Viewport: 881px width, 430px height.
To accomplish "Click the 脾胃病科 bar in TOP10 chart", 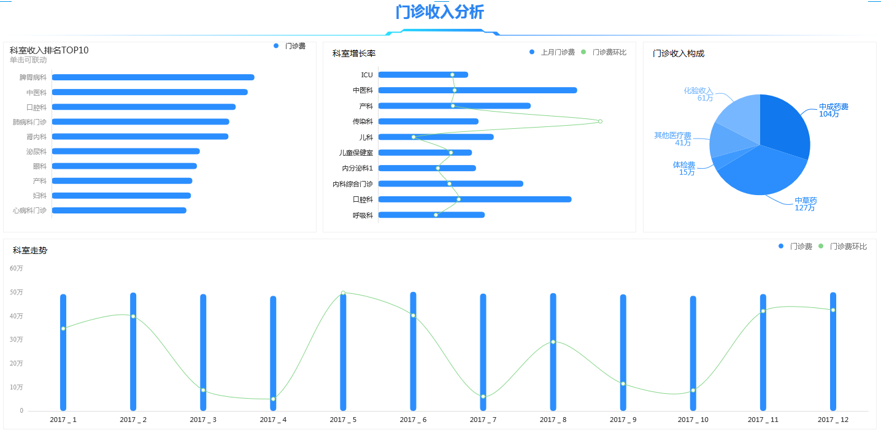I will (x=153, y=77).
